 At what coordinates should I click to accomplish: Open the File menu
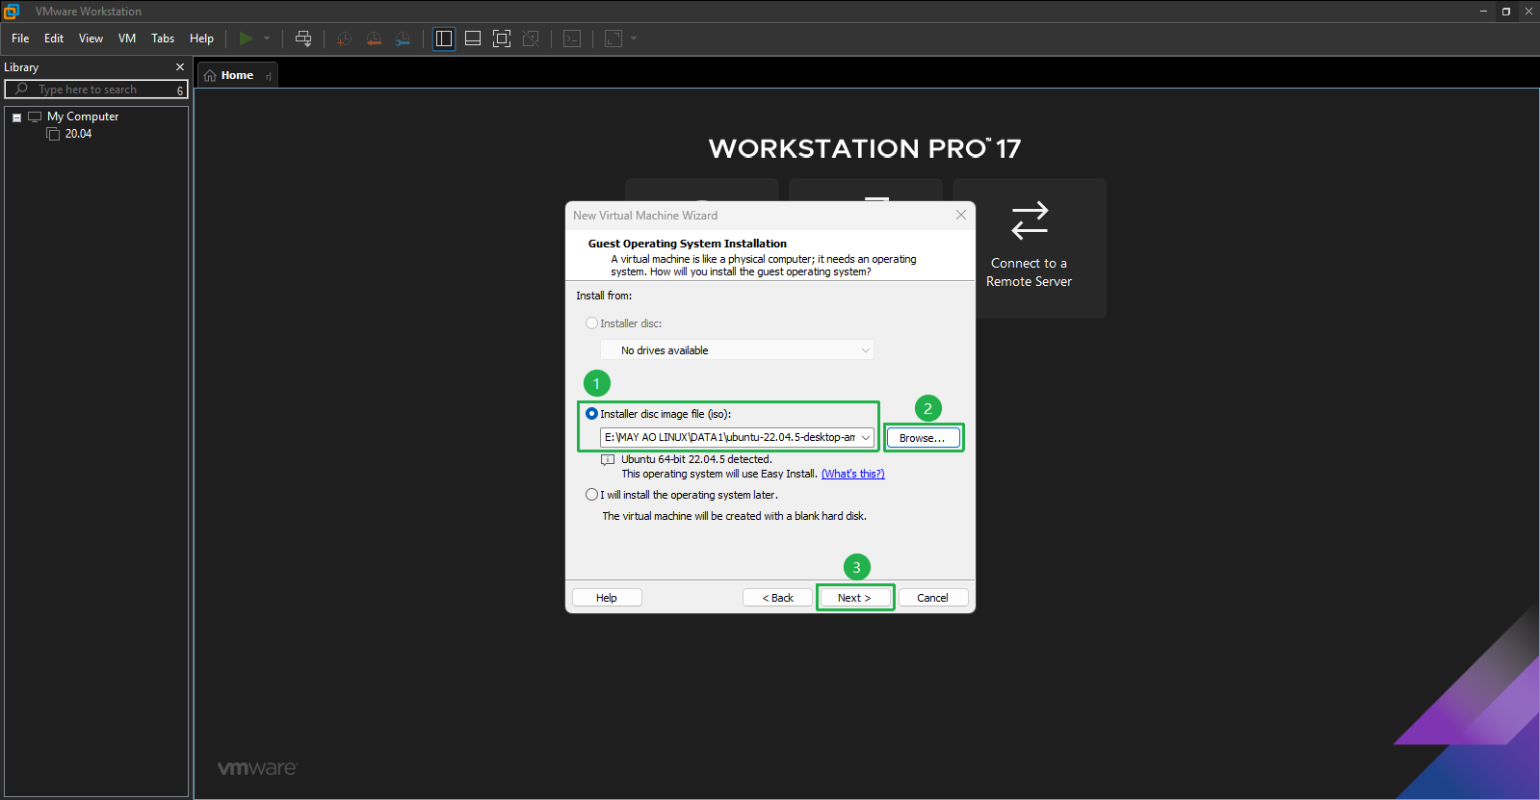(x=20, y=39)
